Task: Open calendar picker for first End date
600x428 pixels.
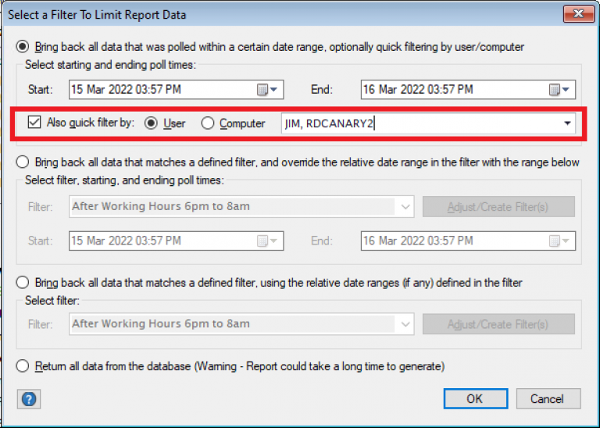Action: [559, 90]
